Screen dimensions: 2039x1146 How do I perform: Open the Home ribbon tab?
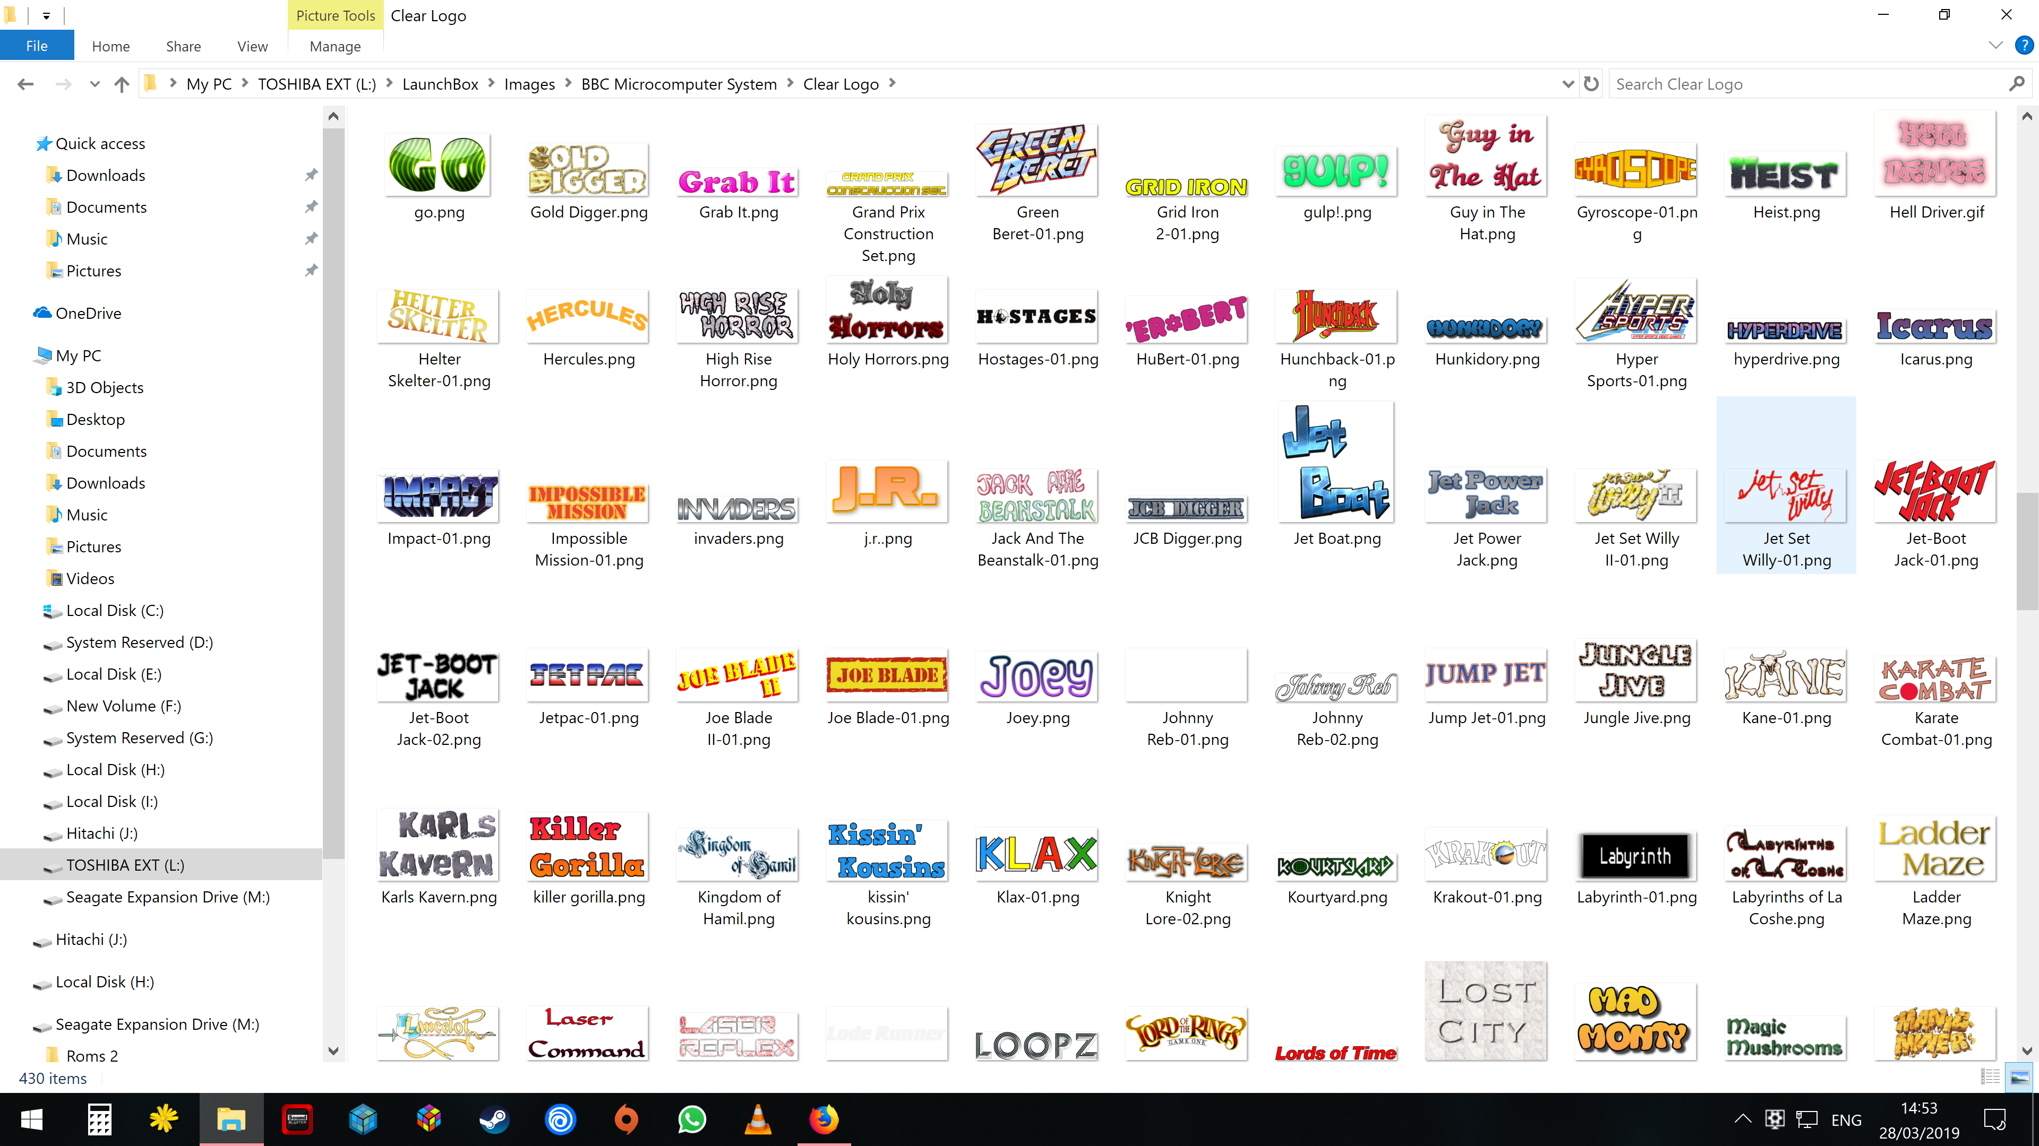click(x=111, y=46)
